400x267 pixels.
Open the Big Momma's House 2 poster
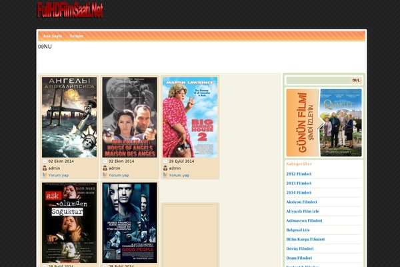point(190,117)
